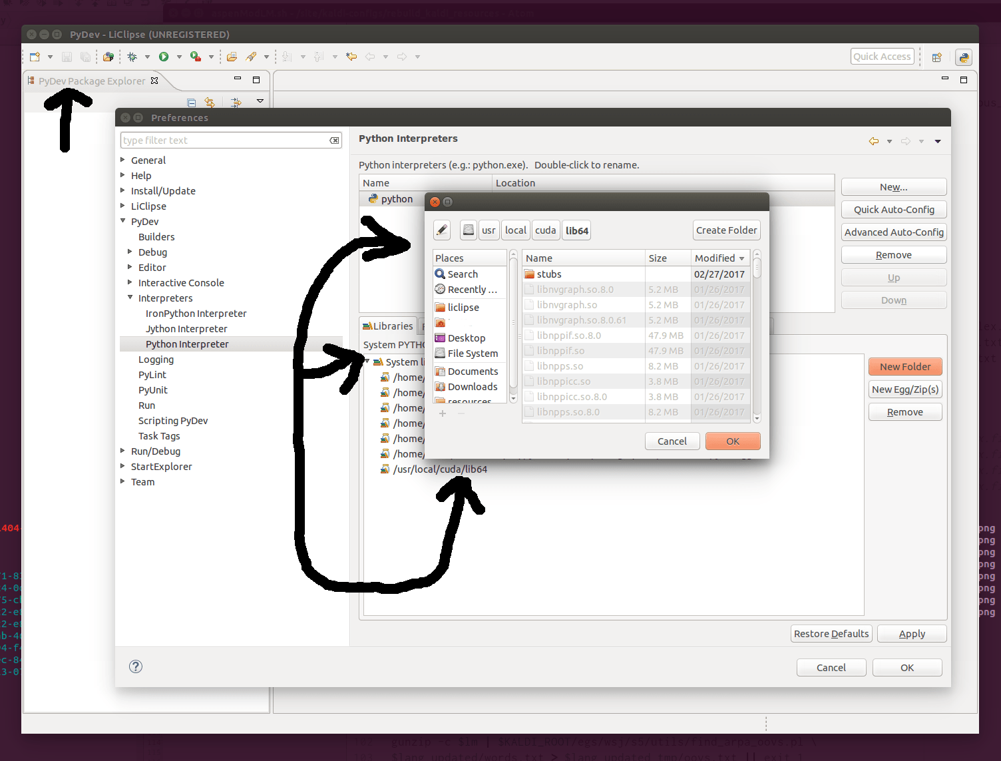
Task: Switch to the Libraries tab
Action: tap(388, 326)
